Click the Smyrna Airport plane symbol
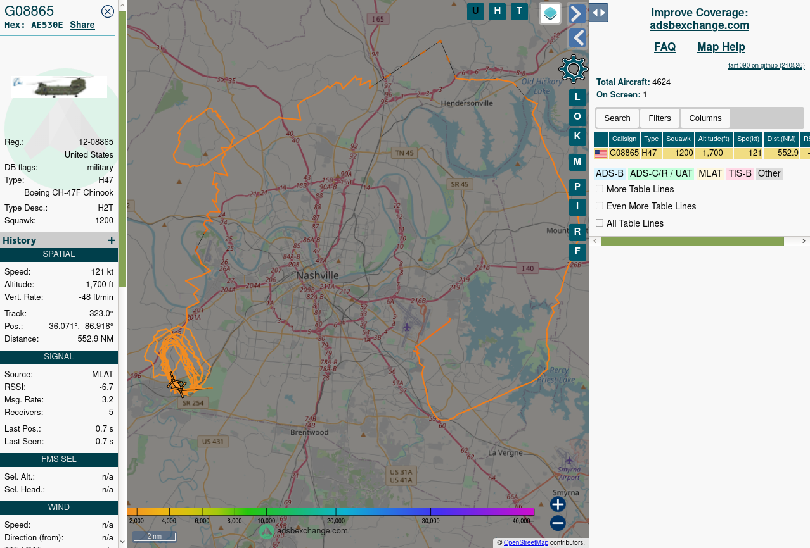This screenshot has width=810, height=548. [x=569, y=460]
